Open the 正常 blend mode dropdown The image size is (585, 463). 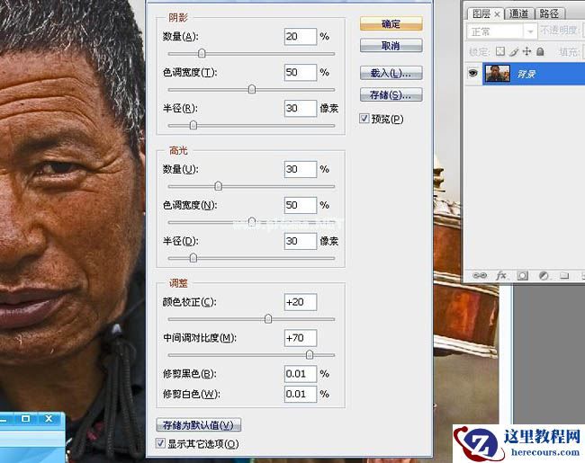pyautogui.click(x=502, y=31)
